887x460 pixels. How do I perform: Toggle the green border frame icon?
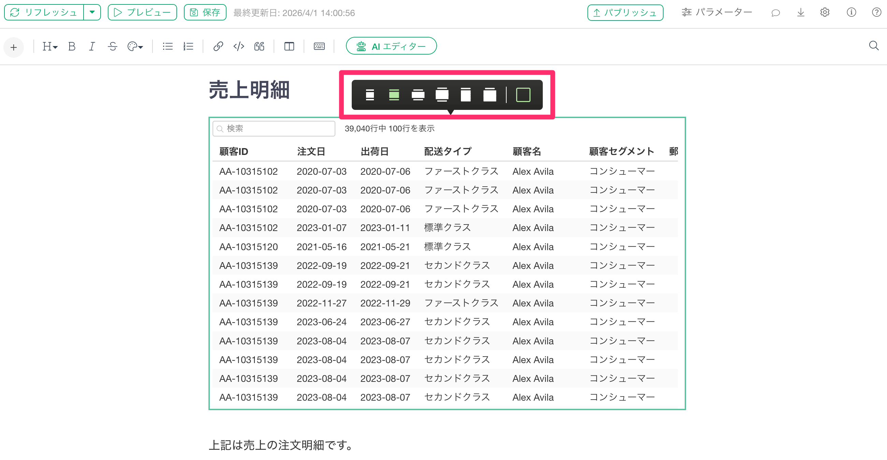523,95
